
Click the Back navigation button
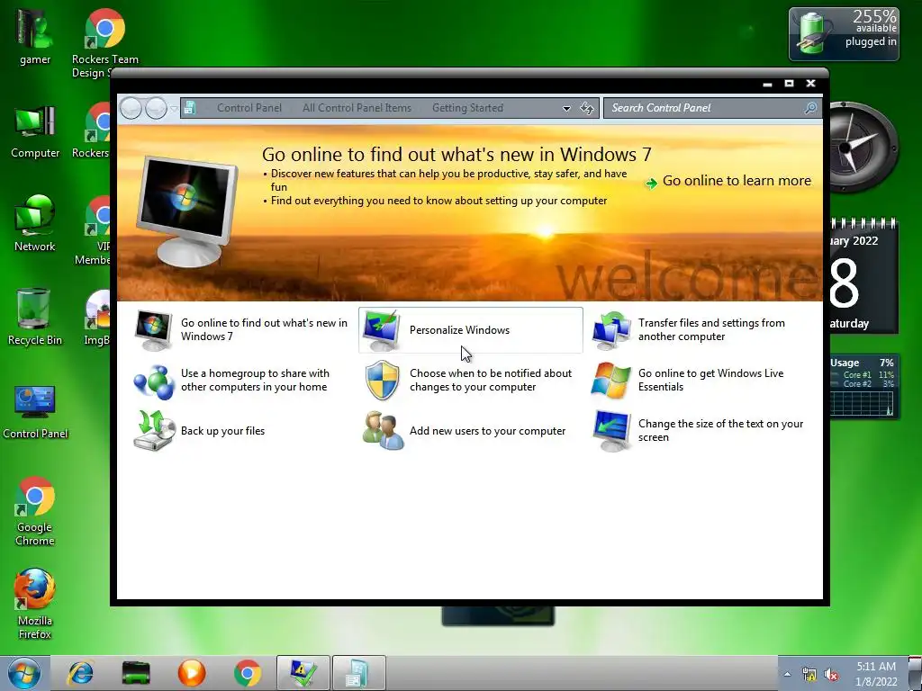pos(131,108)
